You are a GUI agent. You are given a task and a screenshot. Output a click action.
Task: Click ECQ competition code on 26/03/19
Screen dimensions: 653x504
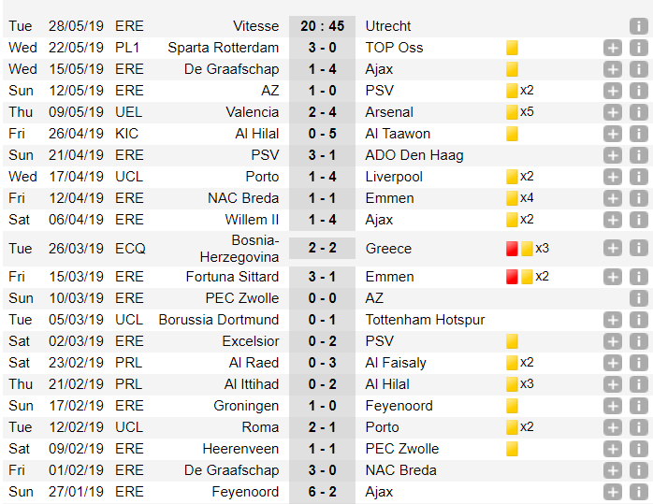[129, 249]
